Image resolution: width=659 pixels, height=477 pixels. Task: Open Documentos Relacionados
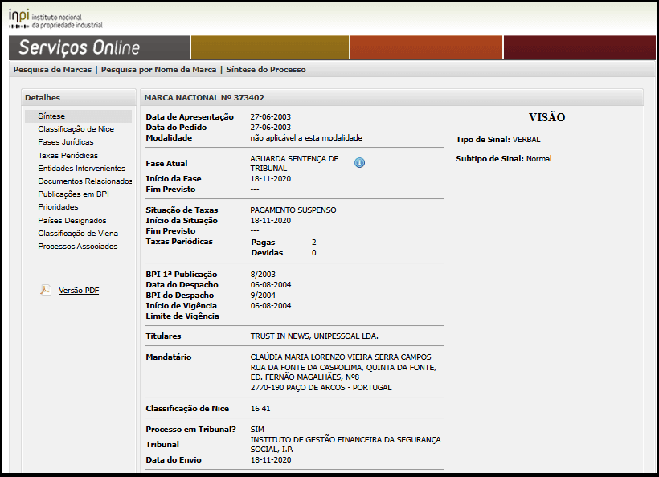[x=84, y=181]
